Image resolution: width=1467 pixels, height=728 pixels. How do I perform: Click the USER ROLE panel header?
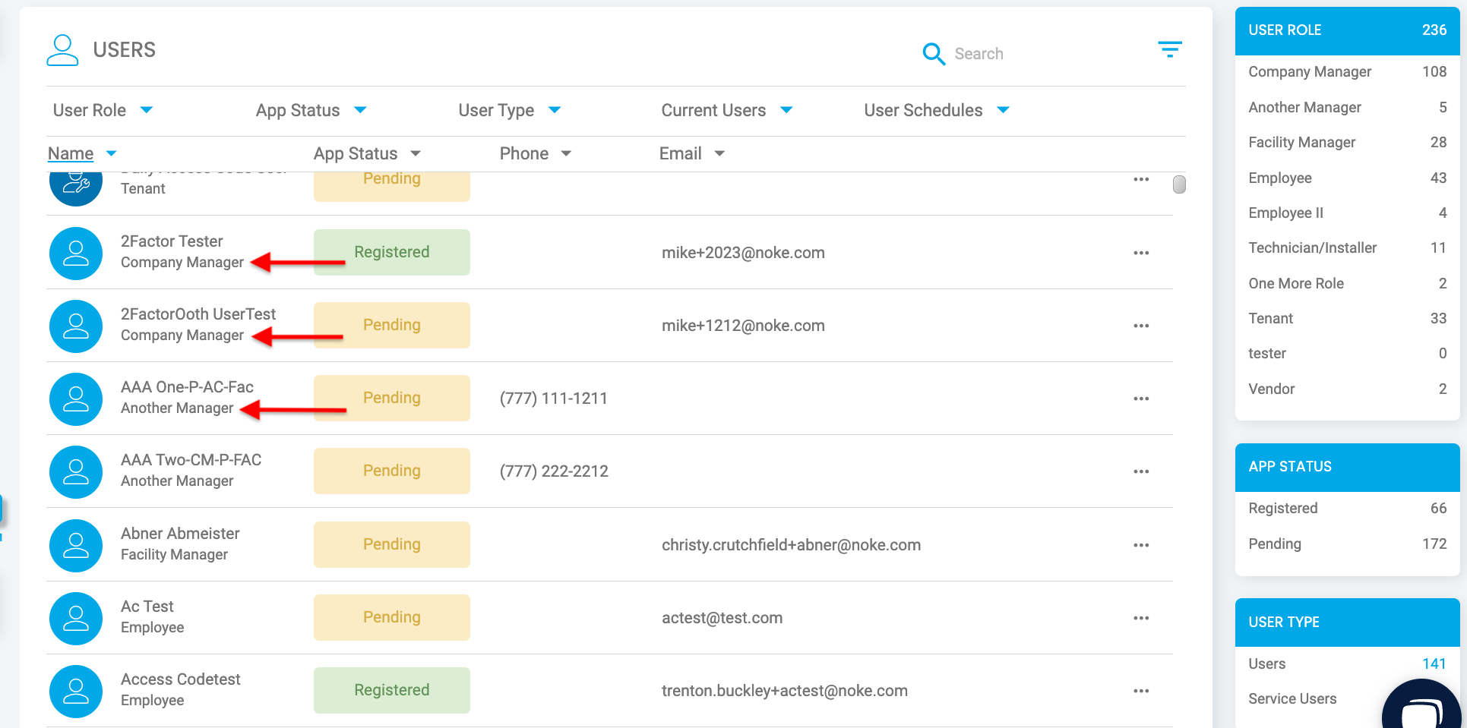click(x=1347, y=30)
